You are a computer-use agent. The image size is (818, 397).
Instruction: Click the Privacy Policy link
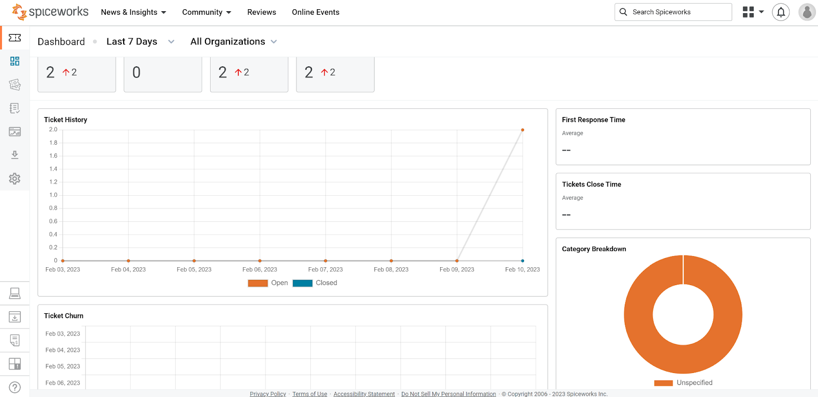click(268, 394)
